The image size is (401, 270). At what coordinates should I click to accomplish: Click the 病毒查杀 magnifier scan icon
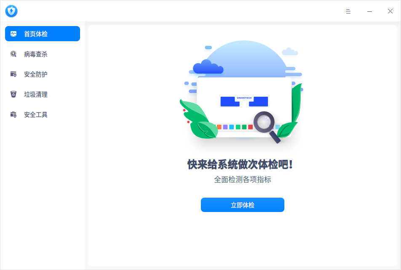pyautogui.click(x=13, y=54)
